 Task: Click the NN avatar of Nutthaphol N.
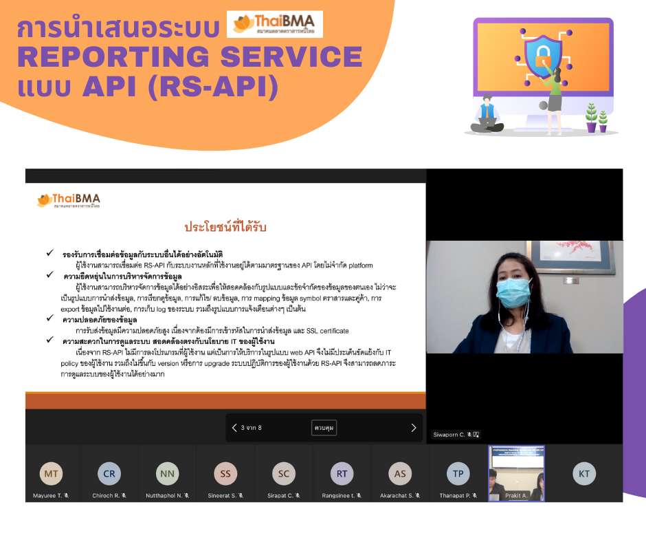coord(167,474)
